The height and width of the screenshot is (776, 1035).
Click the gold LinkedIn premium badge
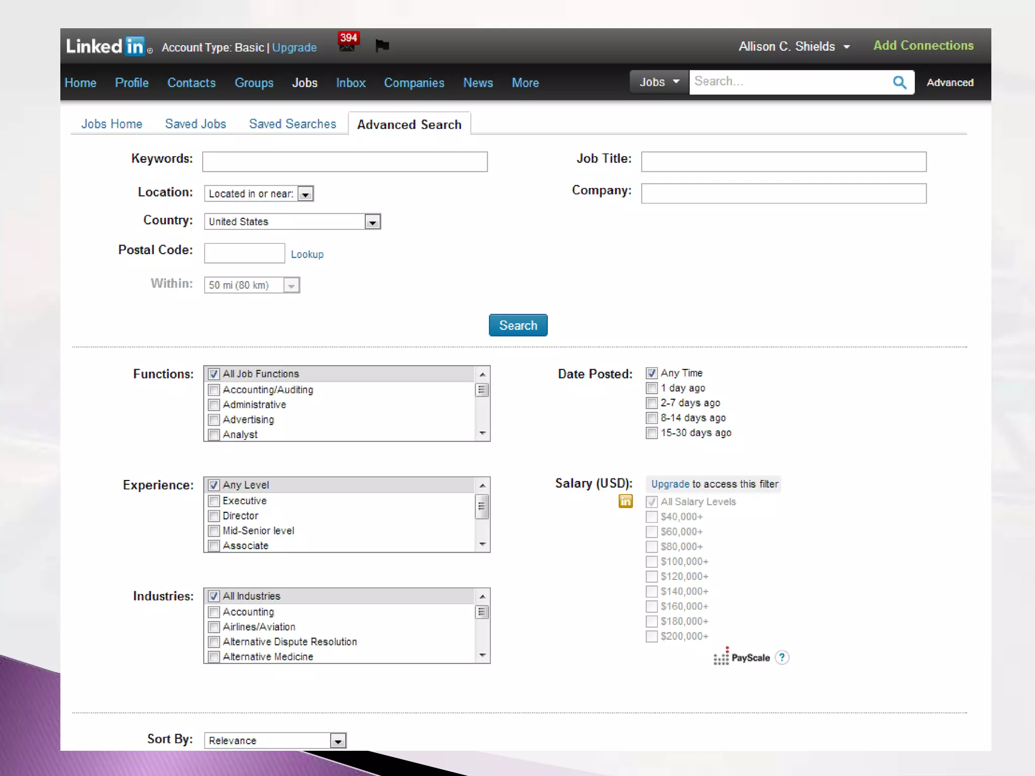(625, 501)
